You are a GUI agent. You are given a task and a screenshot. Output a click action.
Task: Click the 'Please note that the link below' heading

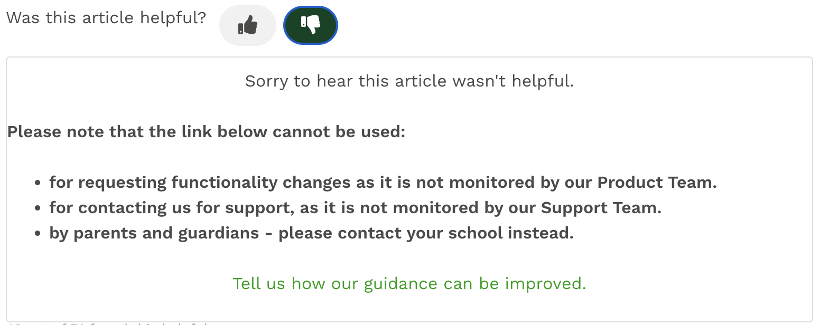click(206, 132)
